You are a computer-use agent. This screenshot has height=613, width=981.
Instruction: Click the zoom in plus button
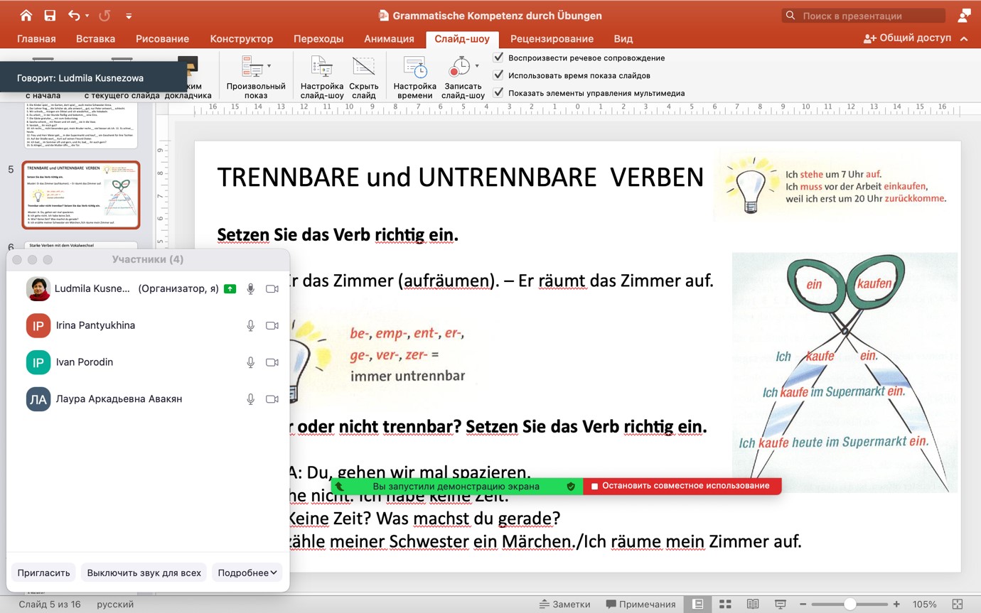(x=896, y=604)
